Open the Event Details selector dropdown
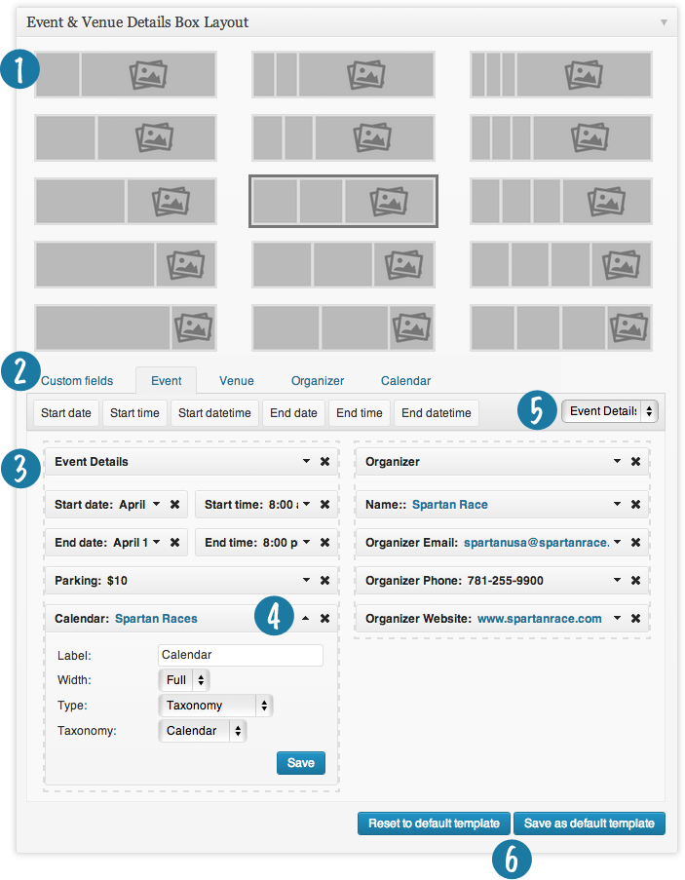This screenshot has height=880, width=685. tap(610, 411)
